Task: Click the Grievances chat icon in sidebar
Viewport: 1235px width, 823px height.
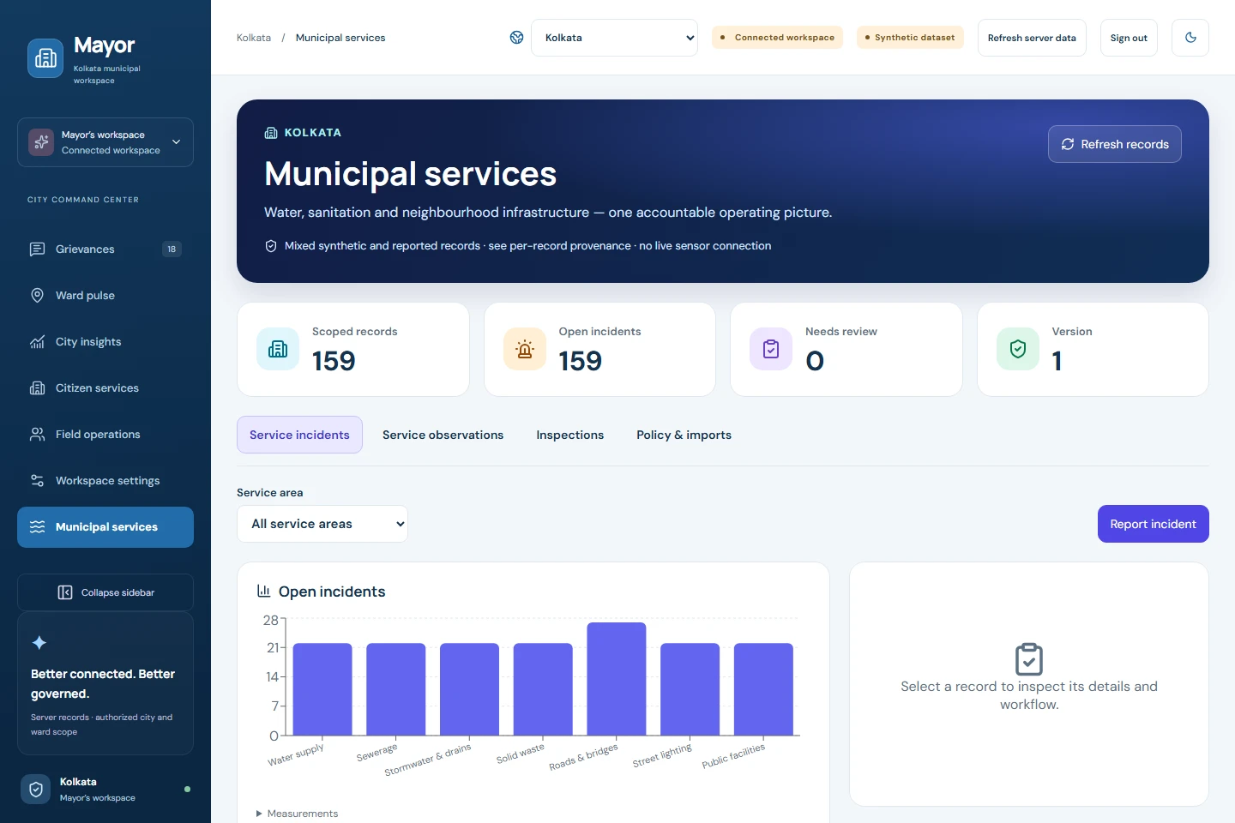Action: pos(37,249)
